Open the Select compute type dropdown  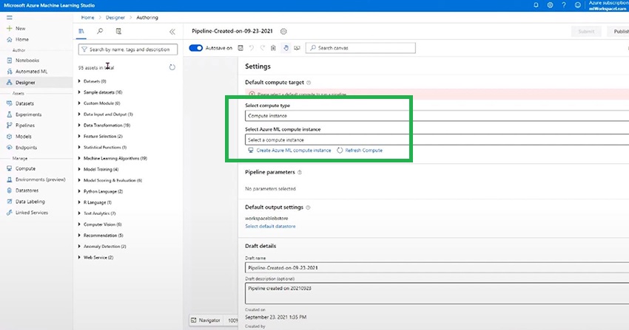point(437,116)
